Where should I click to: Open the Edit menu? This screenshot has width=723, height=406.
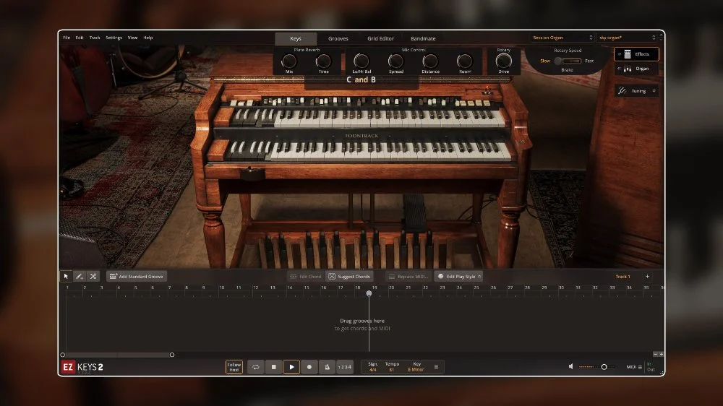point(80,38)
